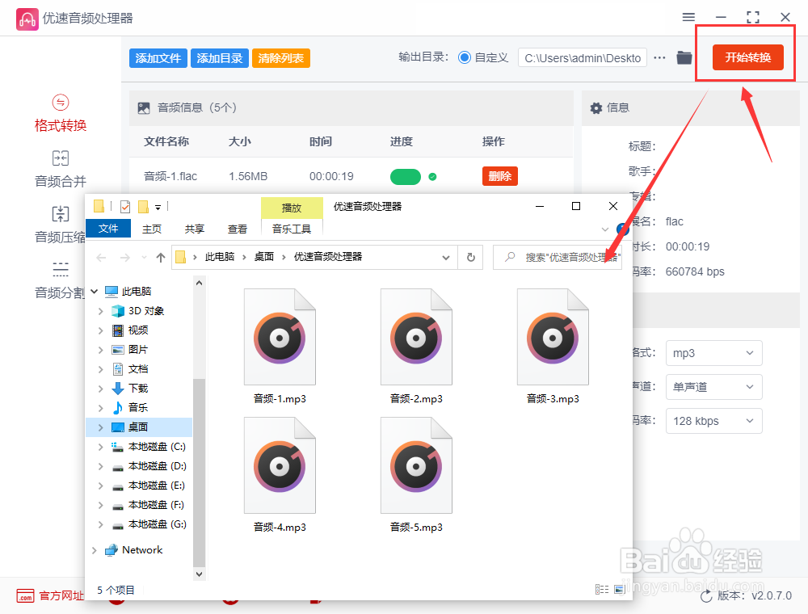
Task: Expand Network tree node
Action: (95, 550)
